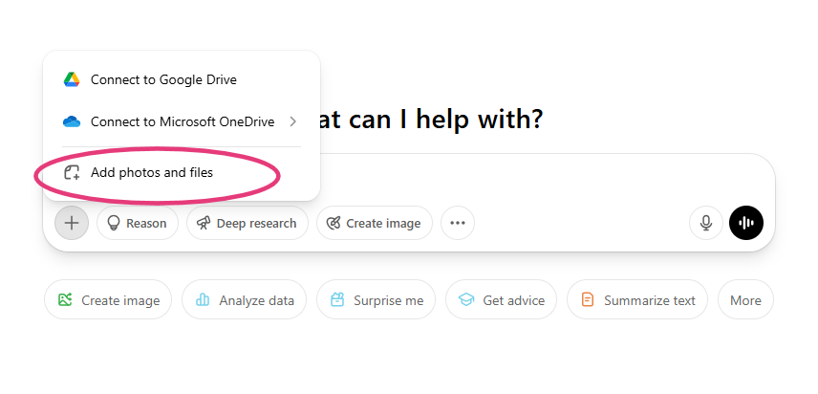Toggle the Deep research mode
This screenshot has width=818, height=394.
pos(248,224)
